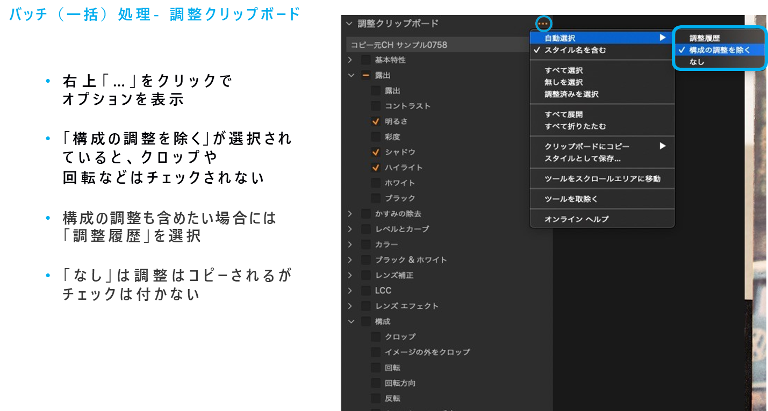
Task: Choose すべて選択 from the menu
Action: tap(601, 70)
